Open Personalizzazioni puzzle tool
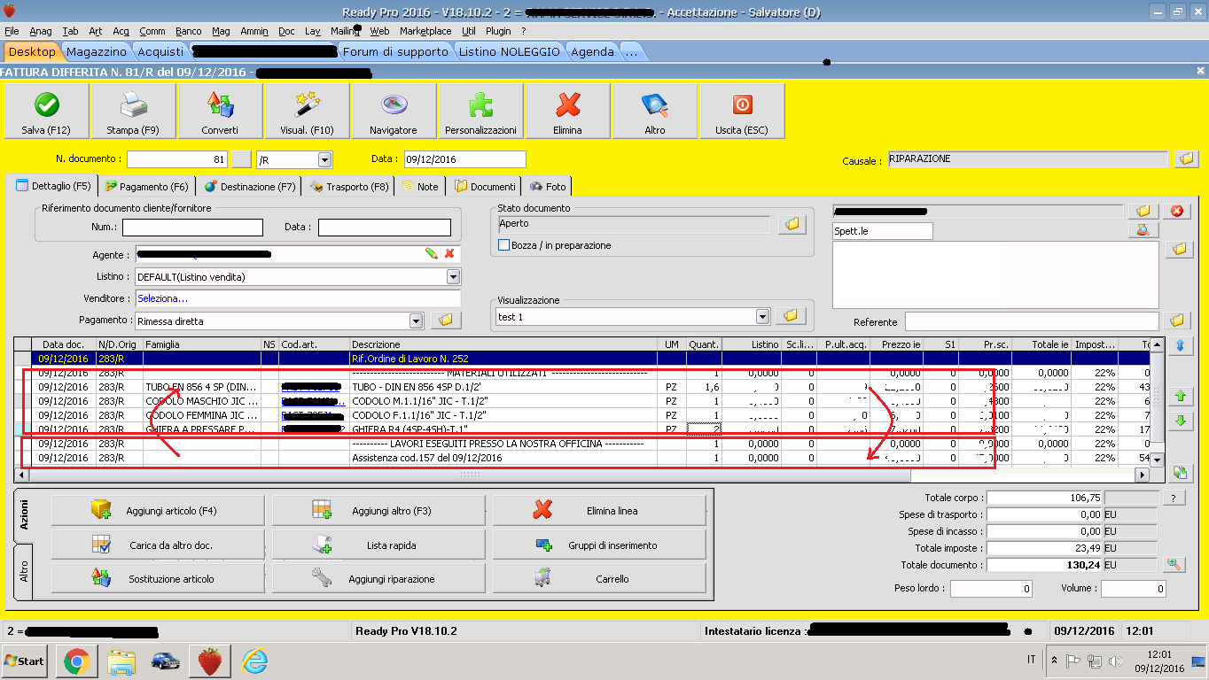Screen dimensions: 1209x680 (x=480, y=112)
